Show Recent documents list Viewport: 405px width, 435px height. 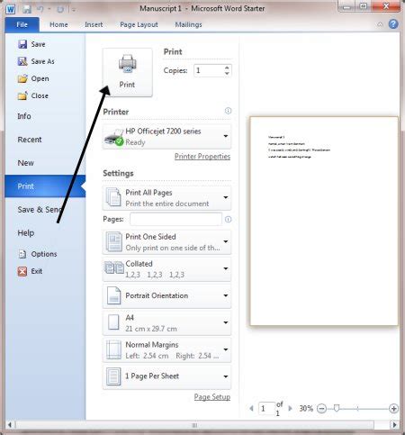(30, 140)
